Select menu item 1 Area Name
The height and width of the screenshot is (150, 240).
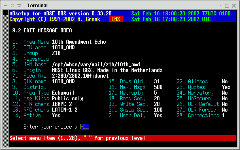31,42
